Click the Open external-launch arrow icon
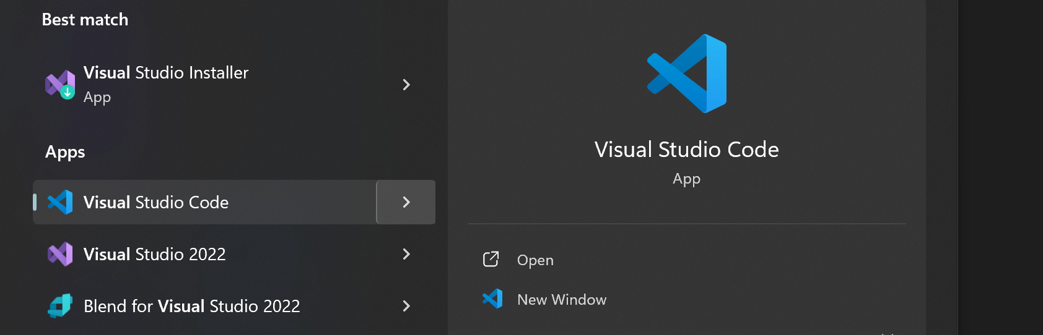 (491, 260)
